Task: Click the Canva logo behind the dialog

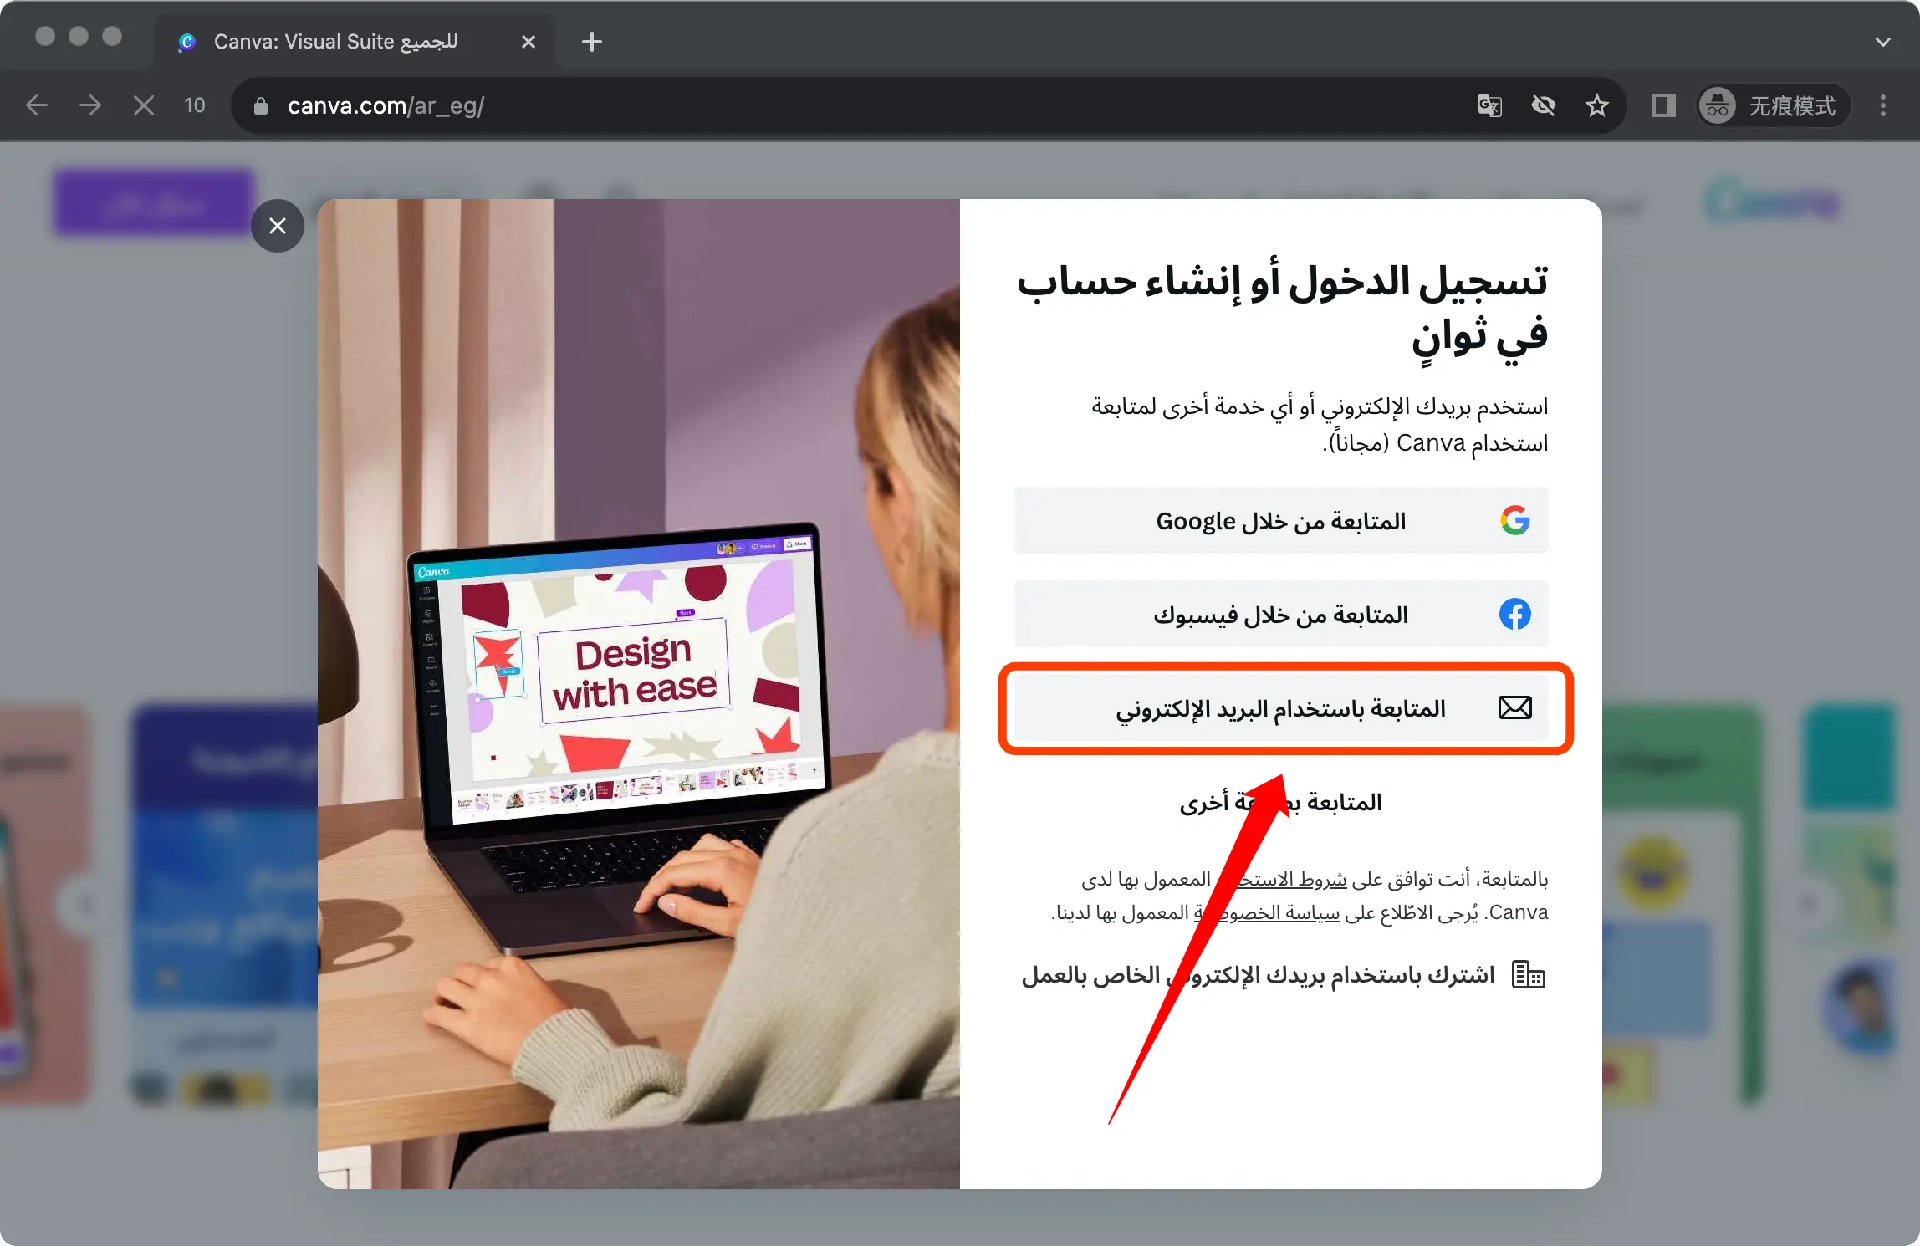Action: [x=1773, y=201]
